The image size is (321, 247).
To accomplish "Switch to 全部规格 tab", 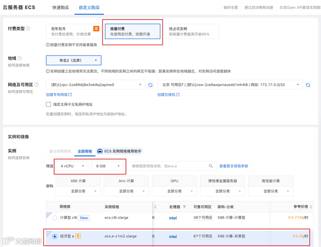I will pos(85,152).
